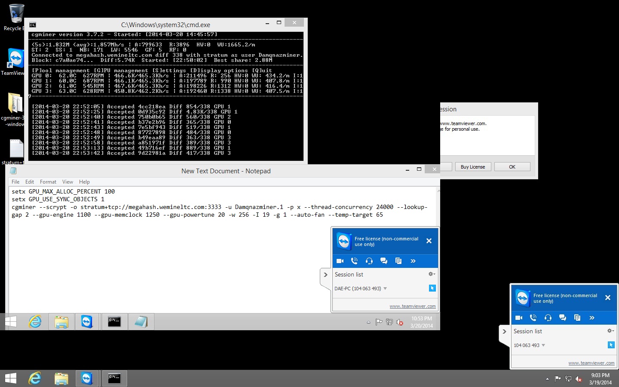This screenshot has width=619, height=387.
Task: Click the Buy License button
Action: 473,167
